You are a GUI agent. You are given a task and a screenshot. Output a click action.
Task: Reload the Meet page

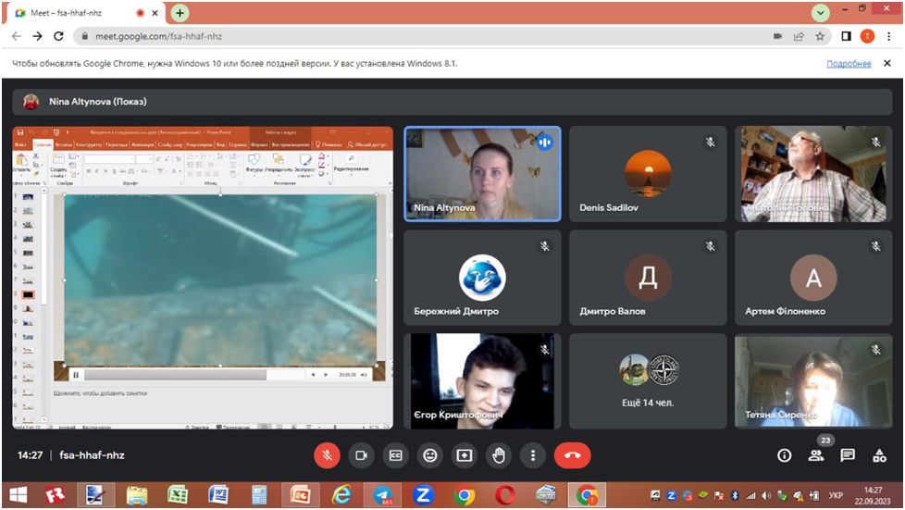[x=58, y=36]
